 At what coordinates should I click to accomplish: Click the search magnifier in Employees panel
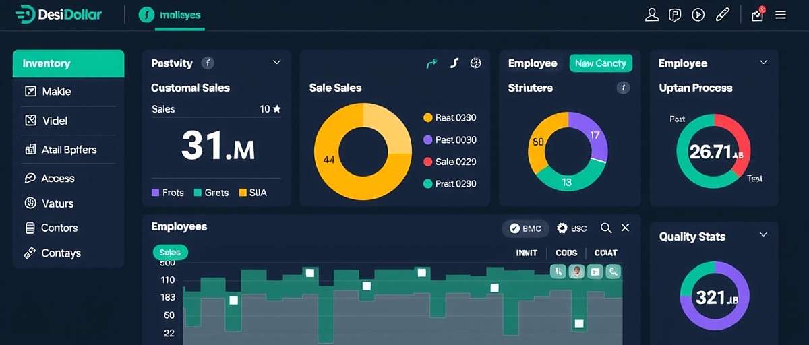point(606,228)
